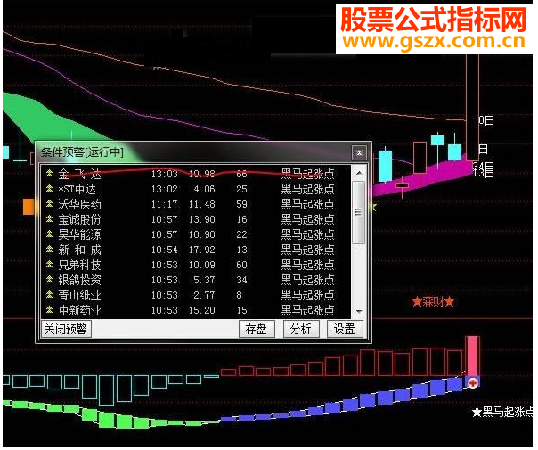538x450 pixels.
Task: Click the icon beside 宝诚股份
Action: pyautogui.click(x=50, y=219)
